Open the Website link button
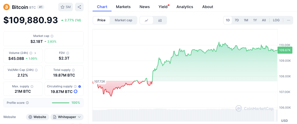This screenshot has height=124, width=297. coord(38,117)
